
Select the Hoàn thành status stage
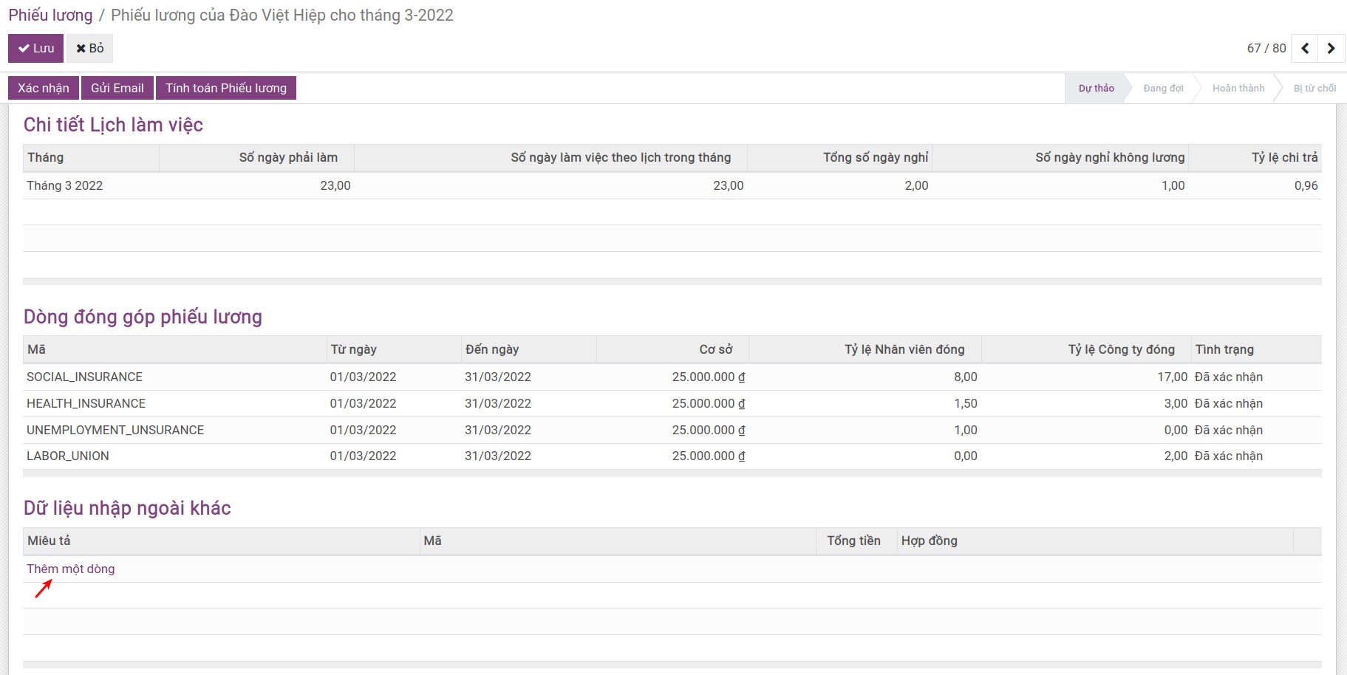[x=1238, y=89]
